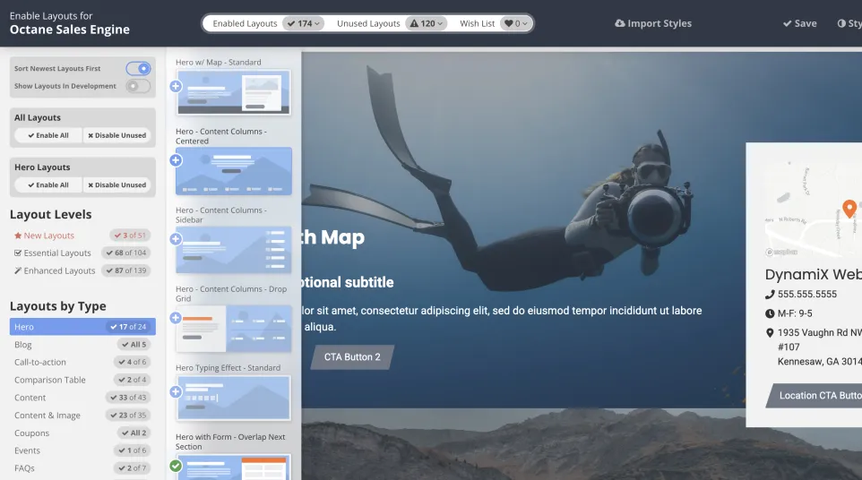
Task: Select Hero Typing Effect - Standard thumbnail
Action: pyautogui.click(x=234, y=399)
